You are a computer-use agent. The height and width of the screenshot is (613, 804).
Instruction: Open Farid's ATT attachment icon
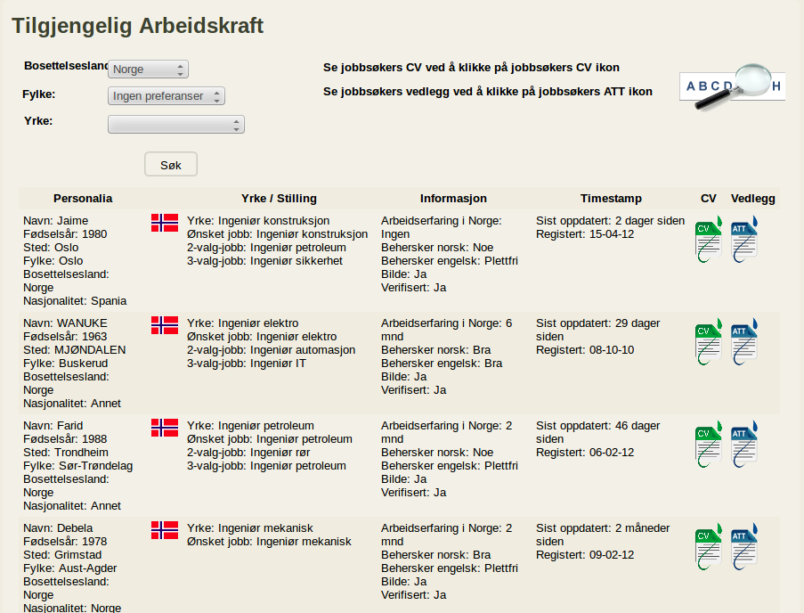pos(744,445)
